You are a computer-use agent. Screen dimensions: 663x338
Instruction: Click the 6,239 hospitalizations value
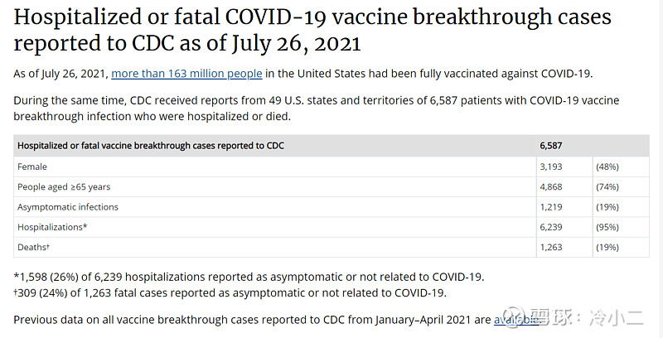pos(551,227)
